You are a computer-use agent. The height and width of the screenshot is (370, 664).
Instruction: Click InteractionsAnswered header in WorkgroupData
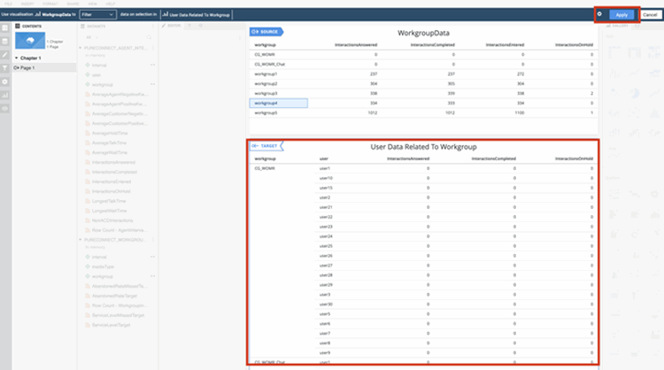(356, 45)
